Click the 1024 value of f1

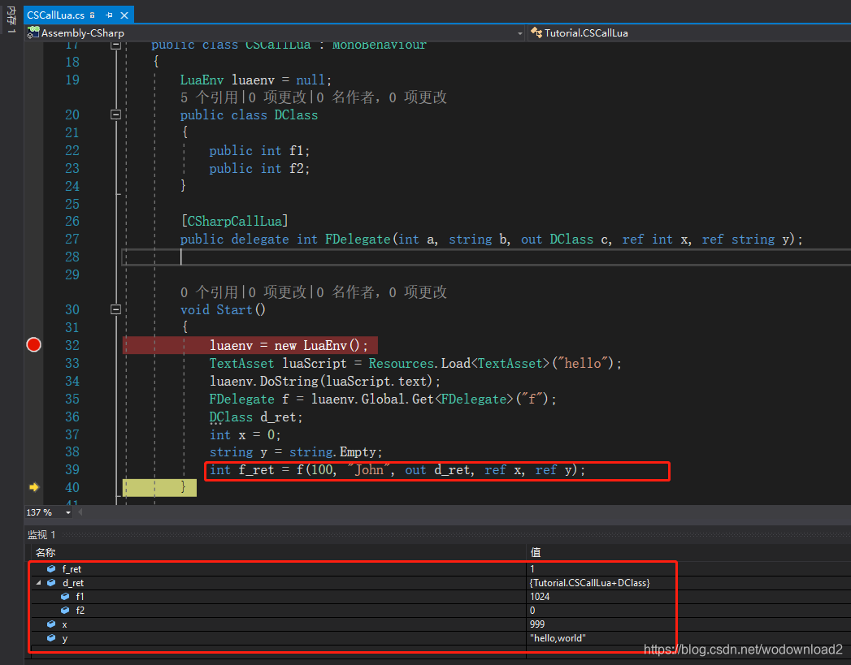pyautogui.click(x=540, y=597)
